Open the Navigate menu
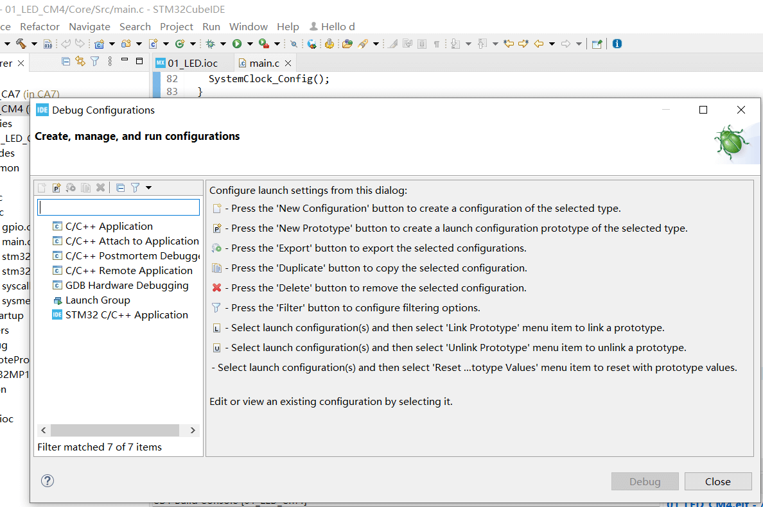 pyautogui.click(x=89, y=27)
